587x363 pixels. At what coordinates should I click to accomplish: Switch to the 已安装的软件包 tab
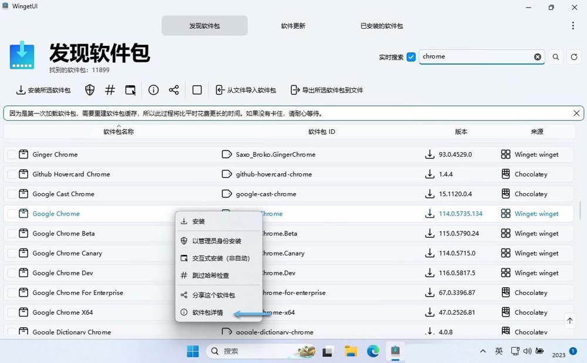click(382, 25)
